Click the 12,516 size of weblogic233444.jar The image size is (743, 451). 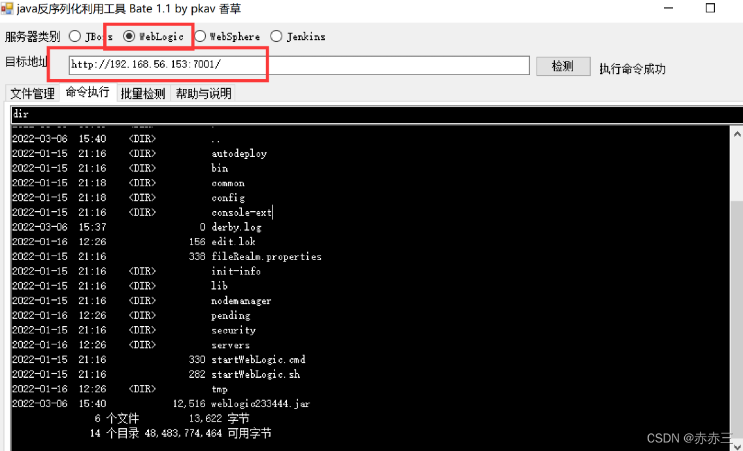(190, 404)
